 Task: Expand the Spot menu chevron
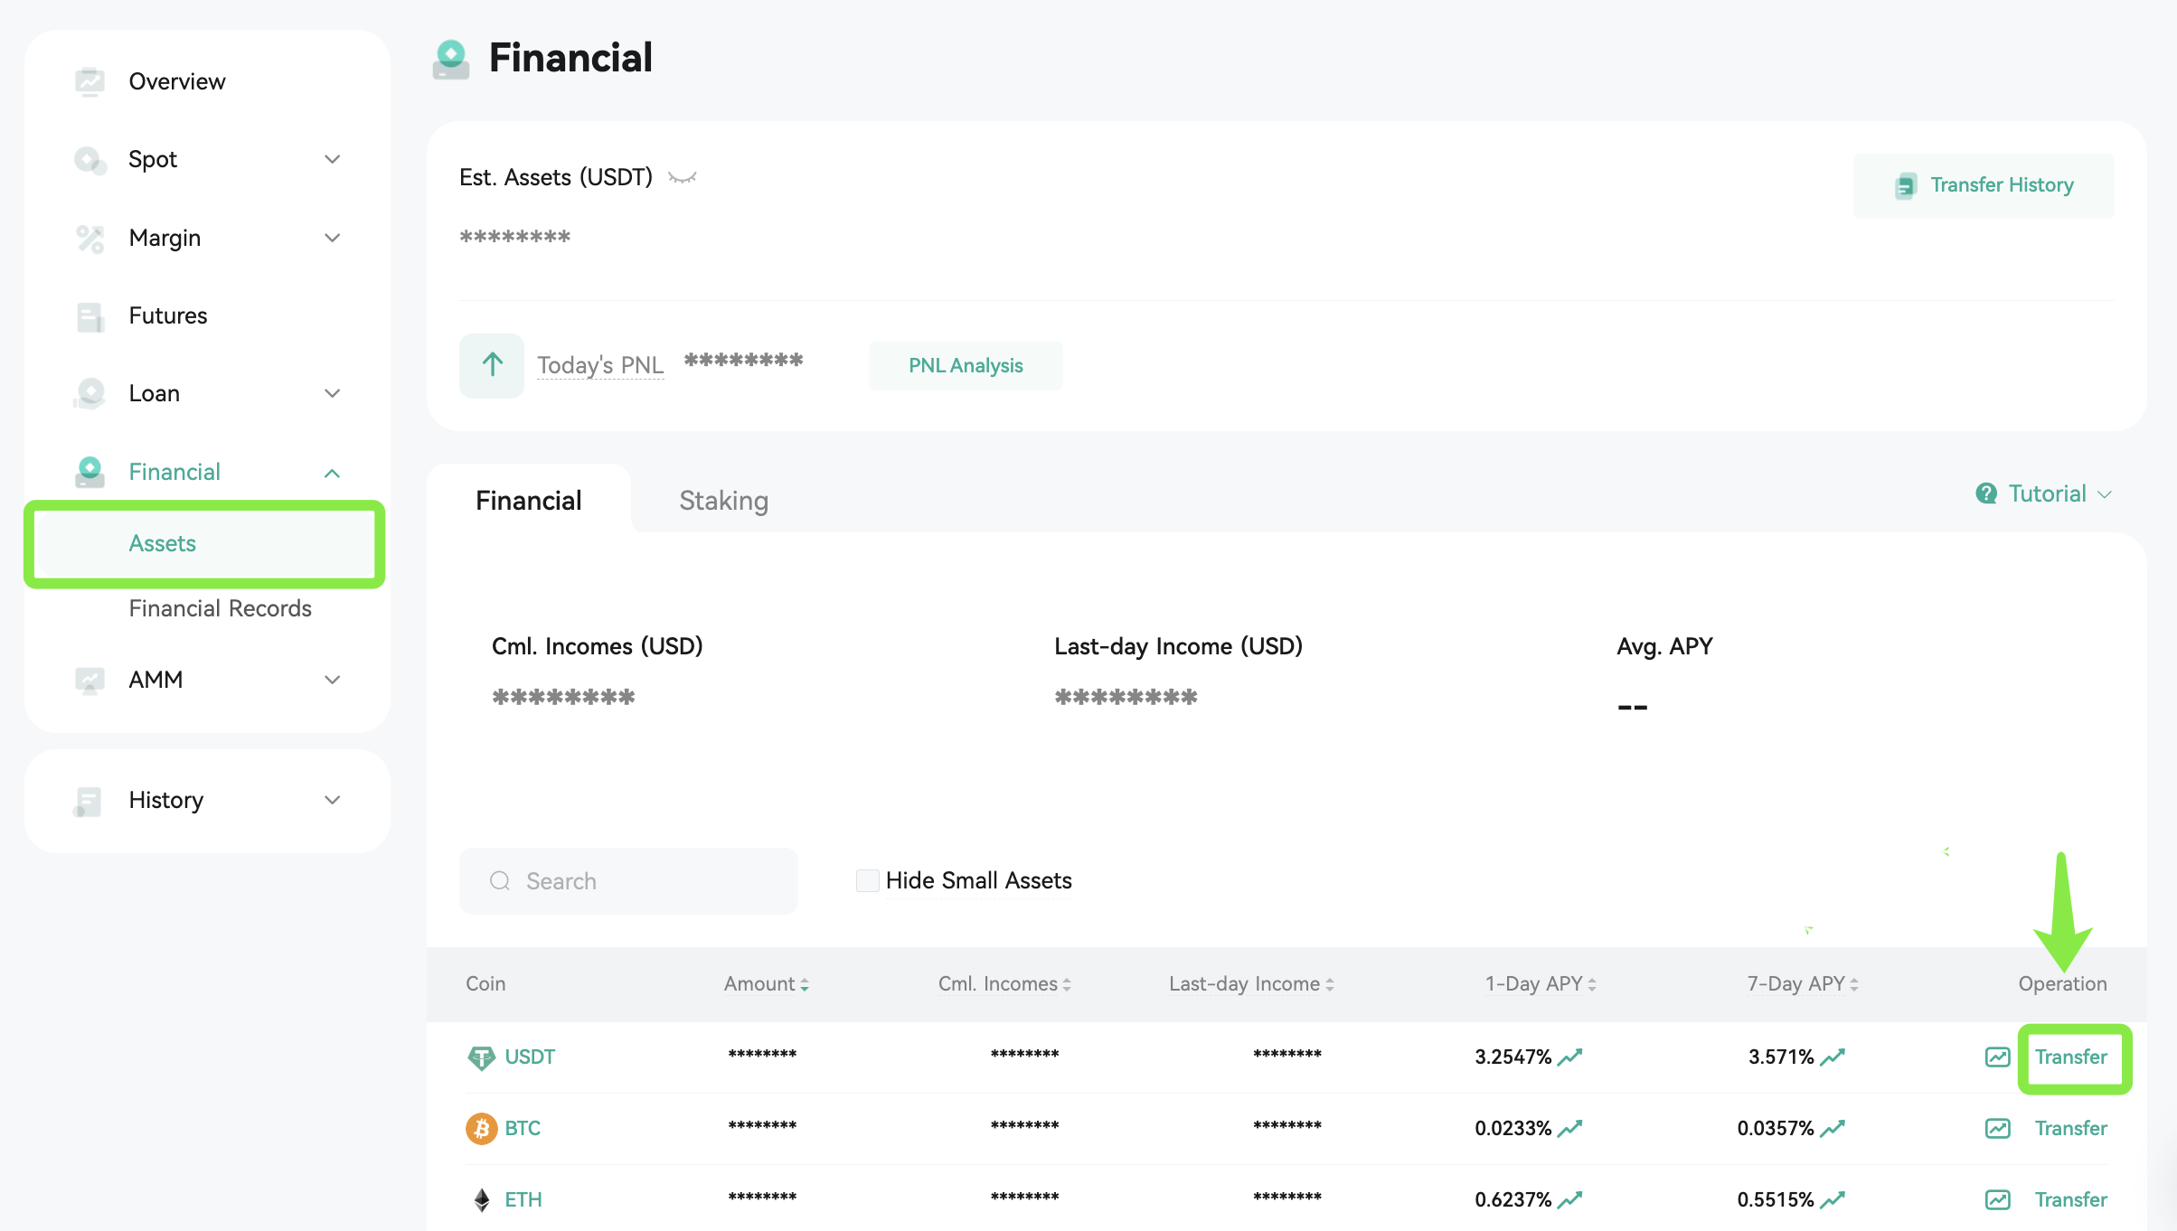(x=333, y=159)
